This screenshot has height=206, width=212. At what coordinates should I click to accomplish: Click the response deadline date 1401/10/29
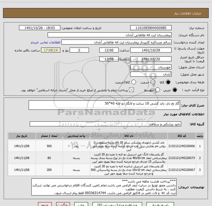[151, 50]
